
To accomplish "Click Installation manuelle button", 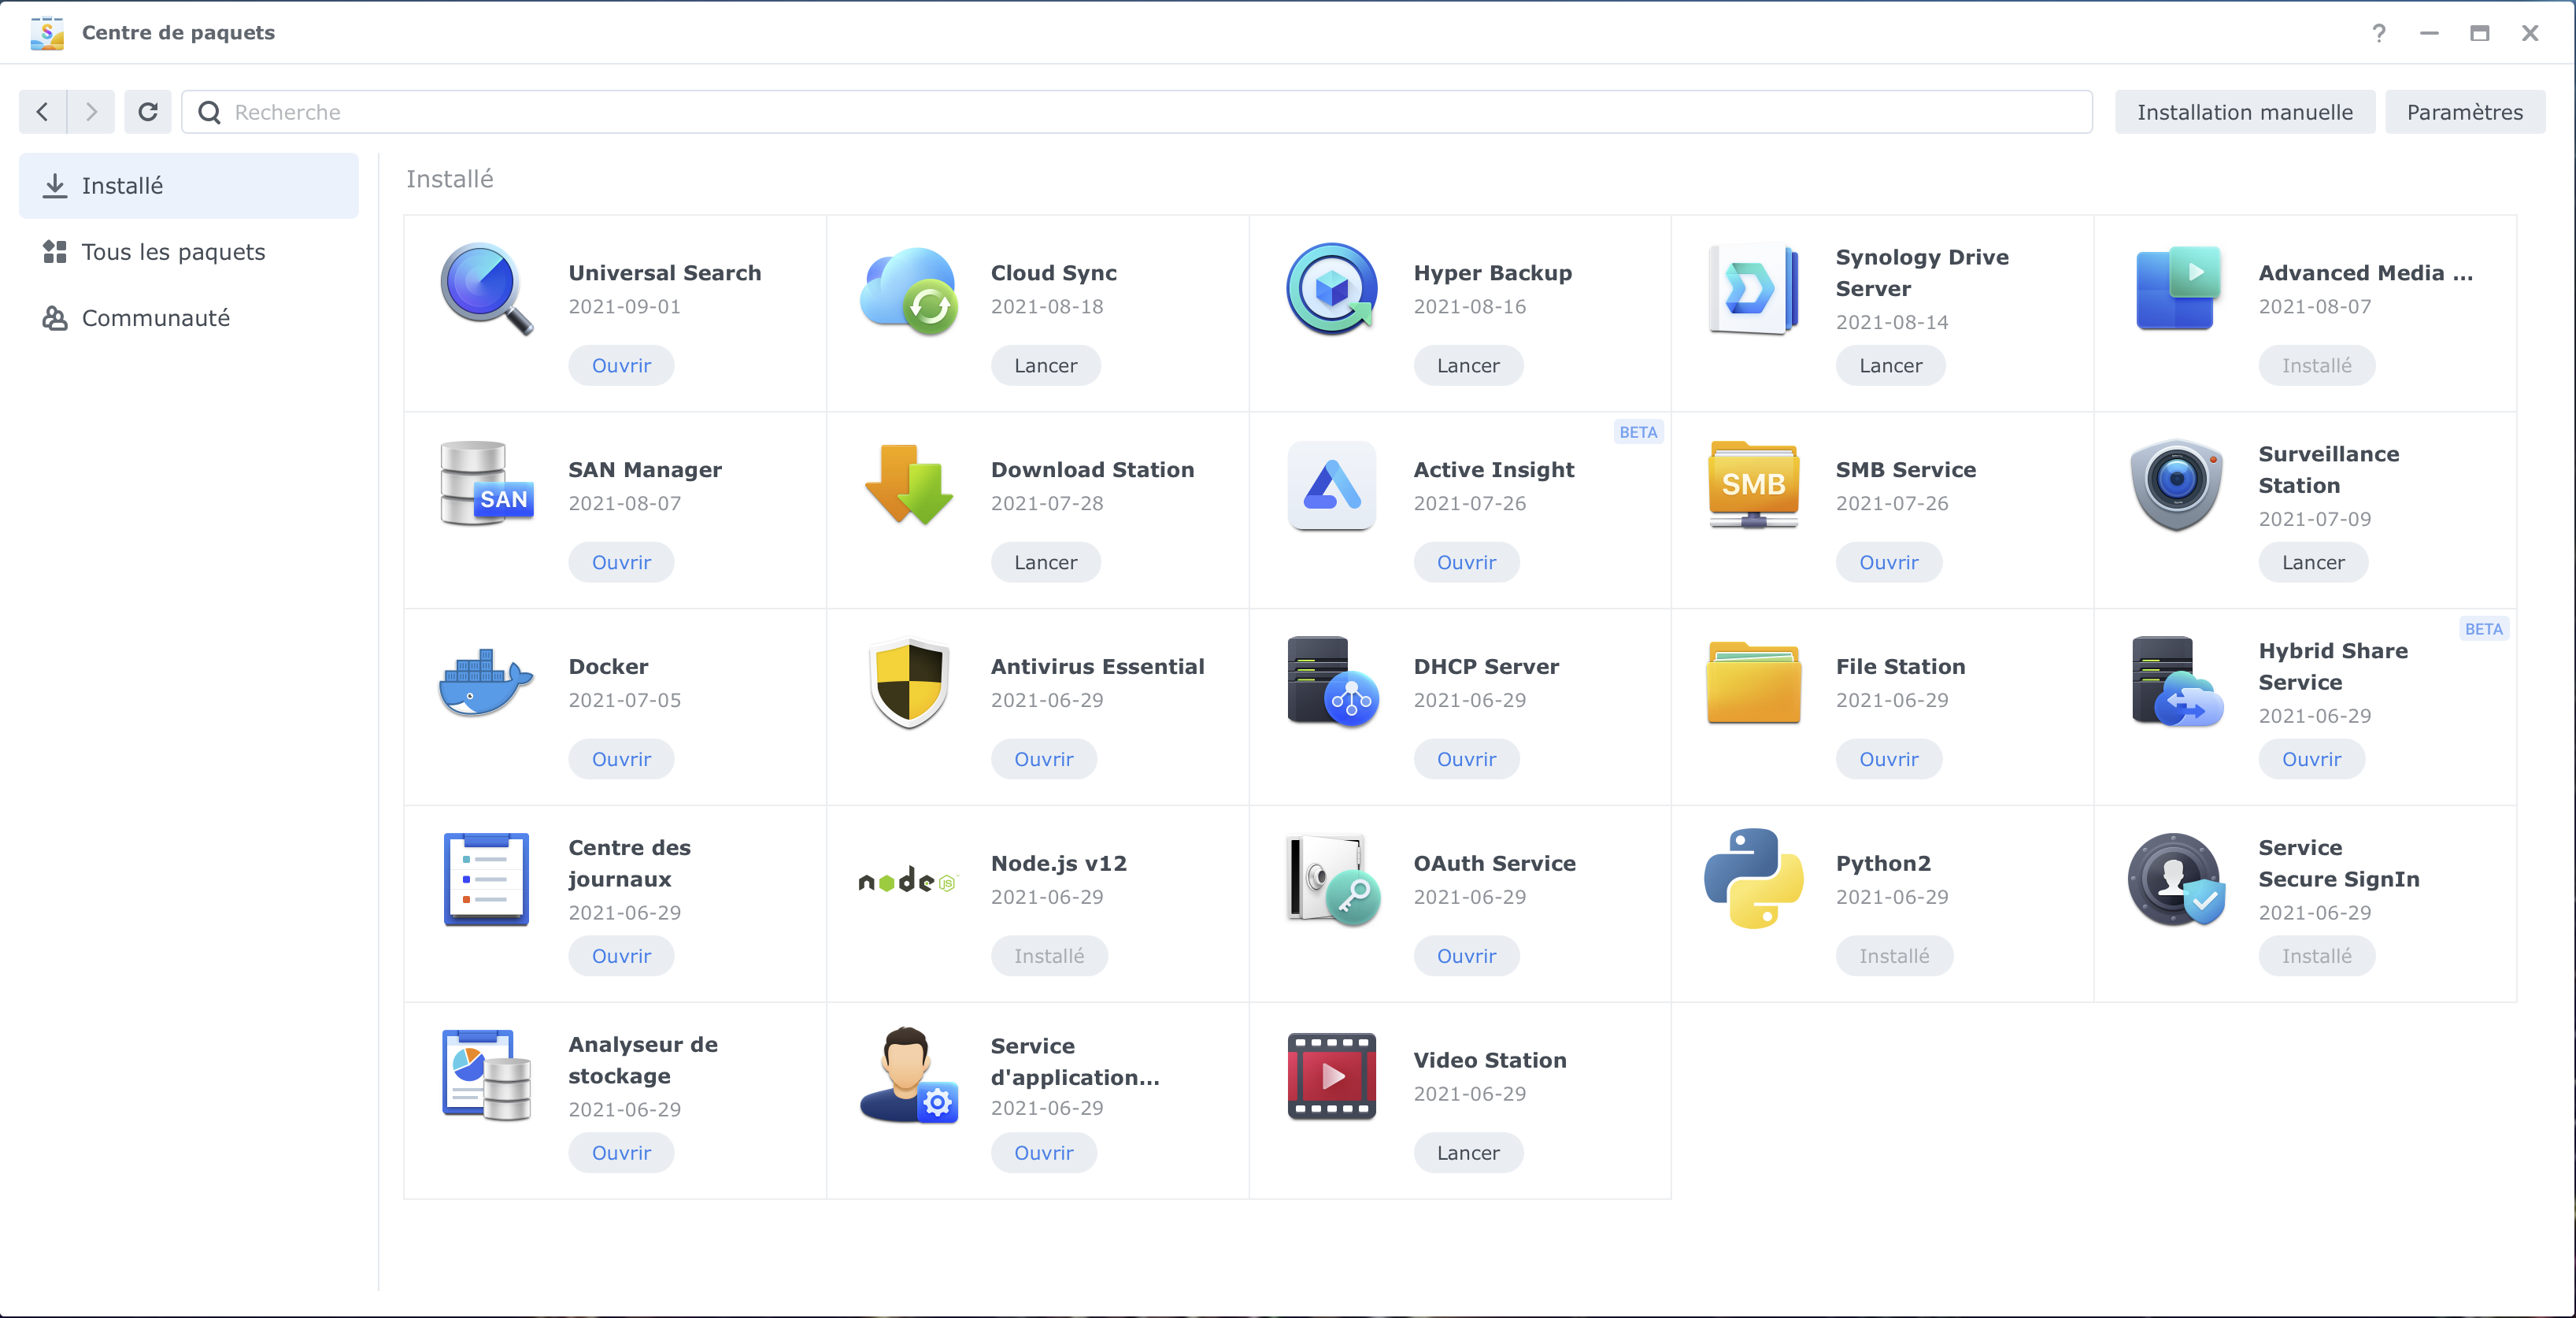I will (x=2244, y=112).
